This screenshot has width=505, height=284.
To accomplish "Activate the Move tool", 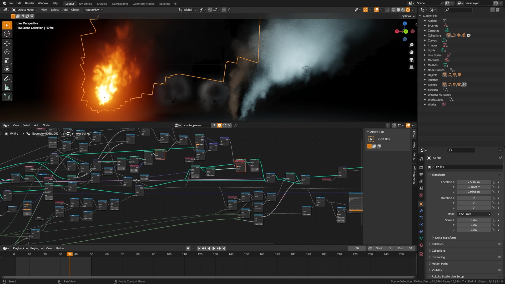I will click(x=7, y=43).
